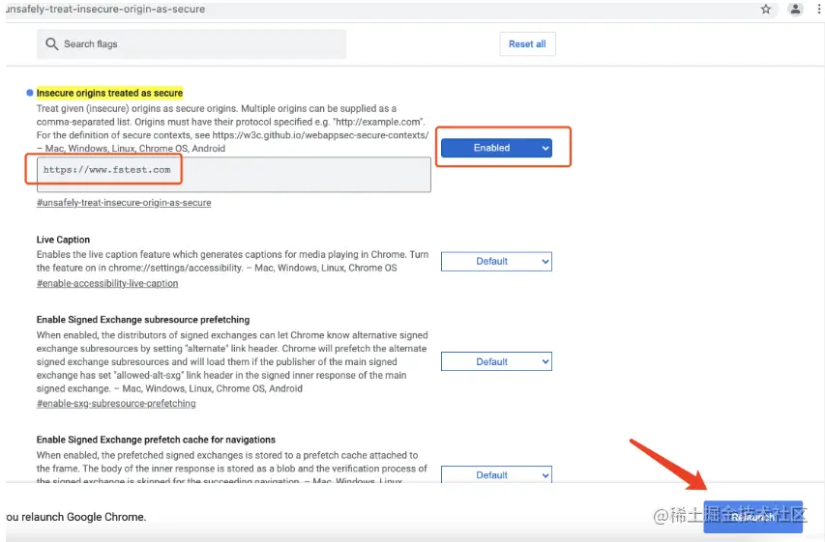Image resolution: width=825 pixels, height=542 pixels.
Task: Open the Default dropdown for Live Caption
Action: (x=496, y=261)
